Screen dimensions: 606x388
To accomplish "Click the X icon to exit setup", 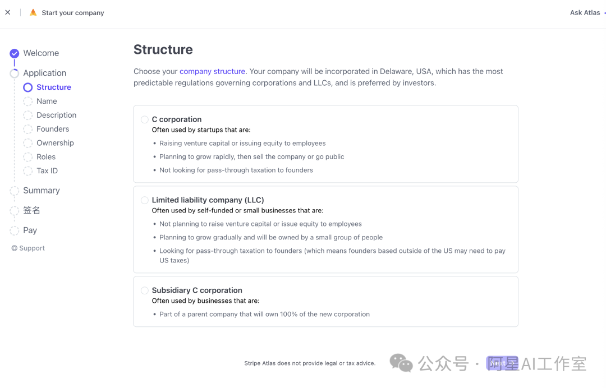I will 8,12.
